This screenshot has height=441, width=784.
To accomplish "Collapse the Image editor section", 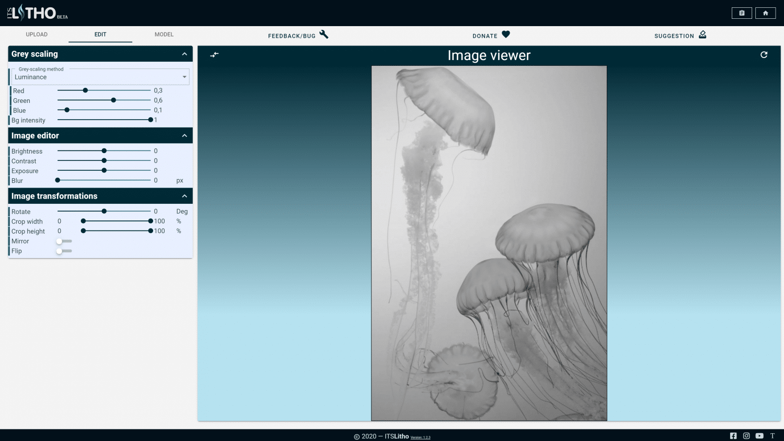I will click(x=184, y=135).
